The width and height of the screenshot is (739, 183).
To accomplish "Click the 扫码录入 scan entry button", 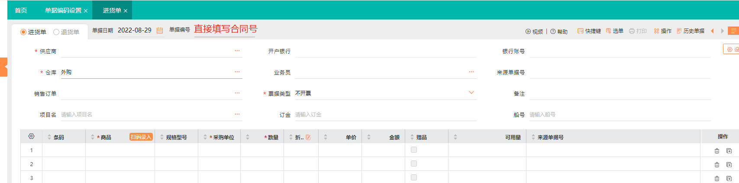I will point(141,137).
